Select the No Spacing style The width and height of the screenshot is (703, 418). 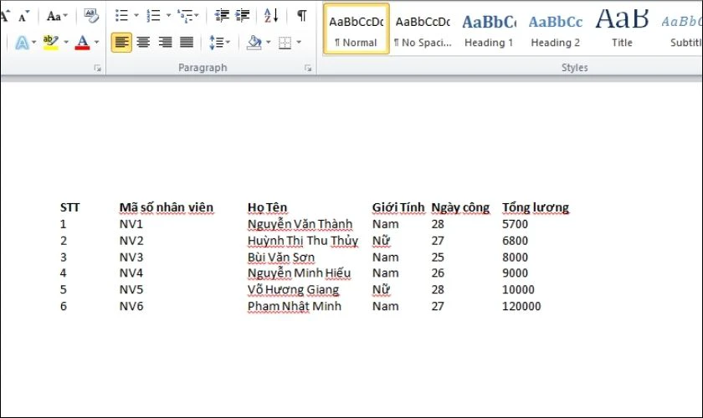[423, 28]
